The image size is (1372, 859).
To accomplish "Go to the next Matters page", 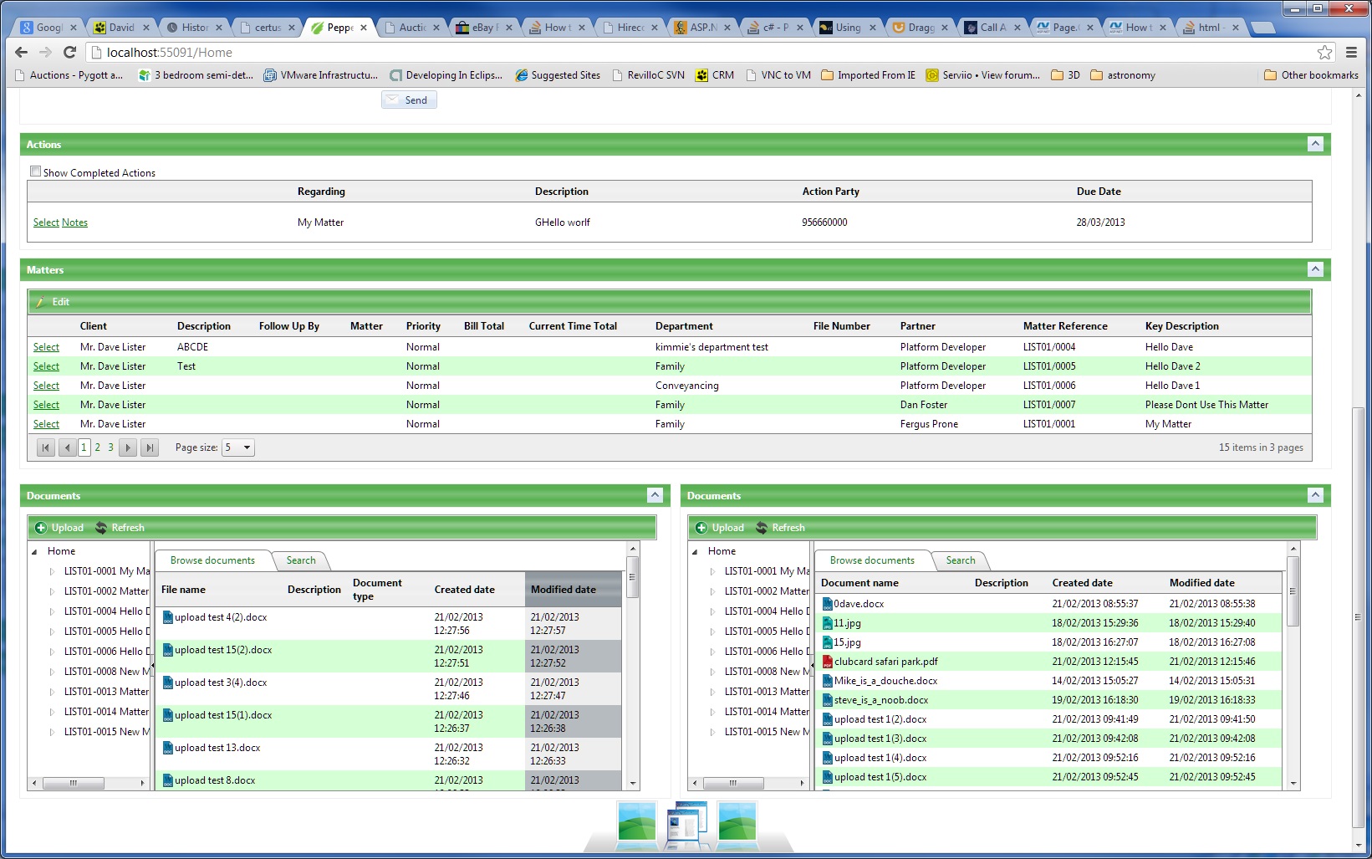I will [x=128, y=447].
